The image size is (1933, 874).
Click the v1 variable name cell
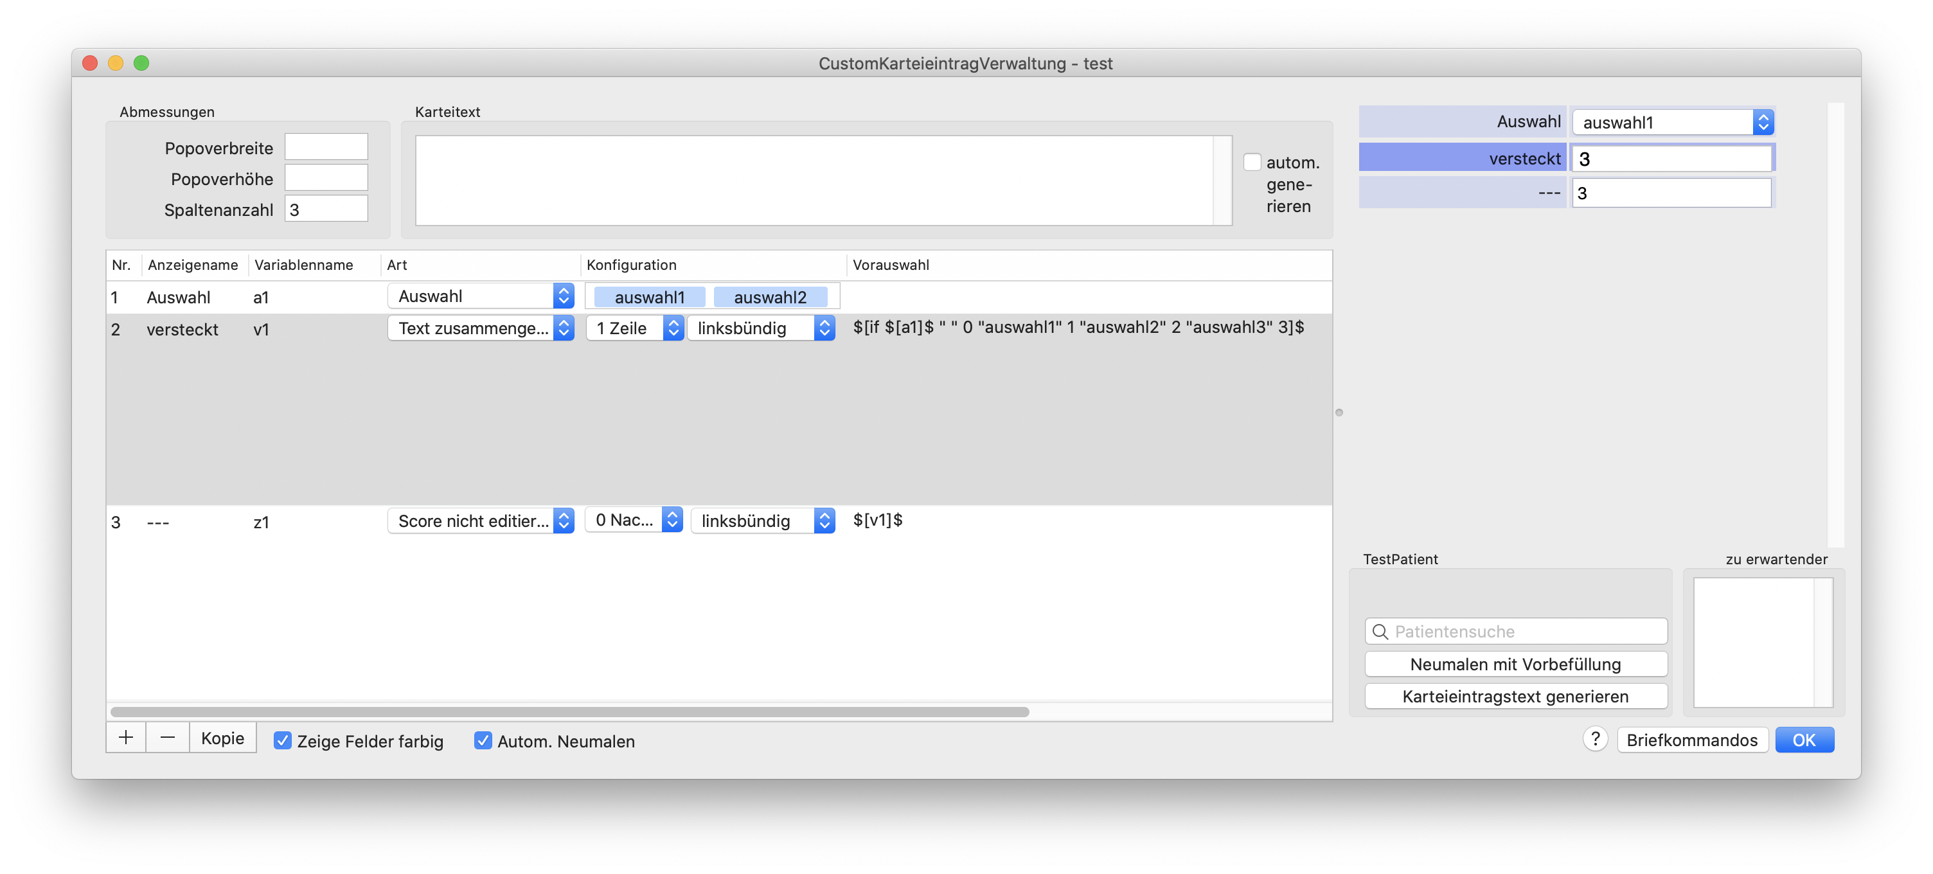[261, 329]
